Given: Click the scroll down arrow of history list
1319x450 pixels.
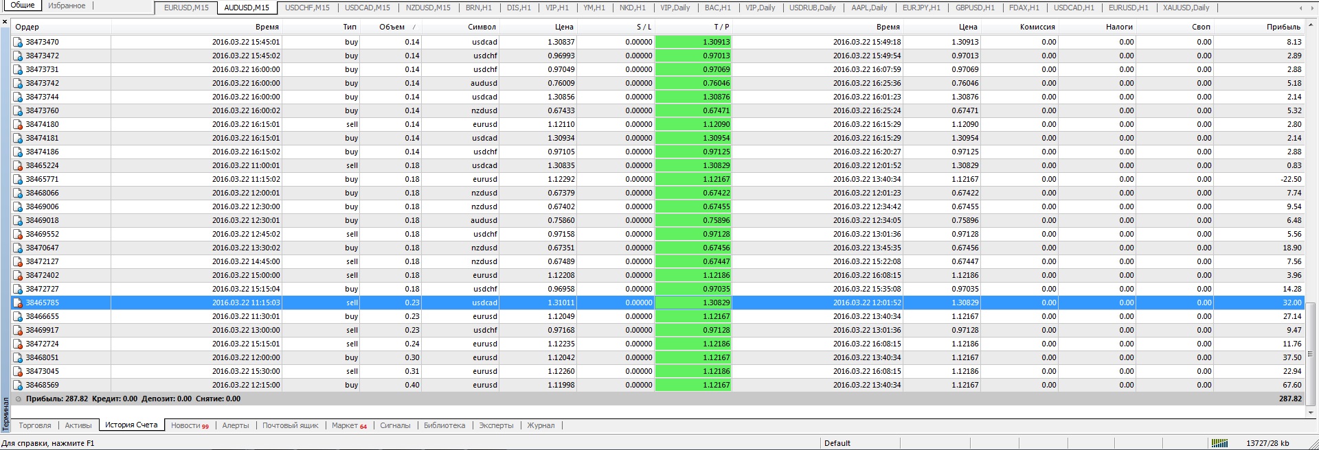Looking at the screenshot, I should [1311, 412].
